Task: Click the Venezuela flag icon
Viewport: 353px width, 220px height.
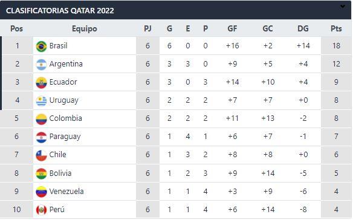Action: [x=42, y=192]
